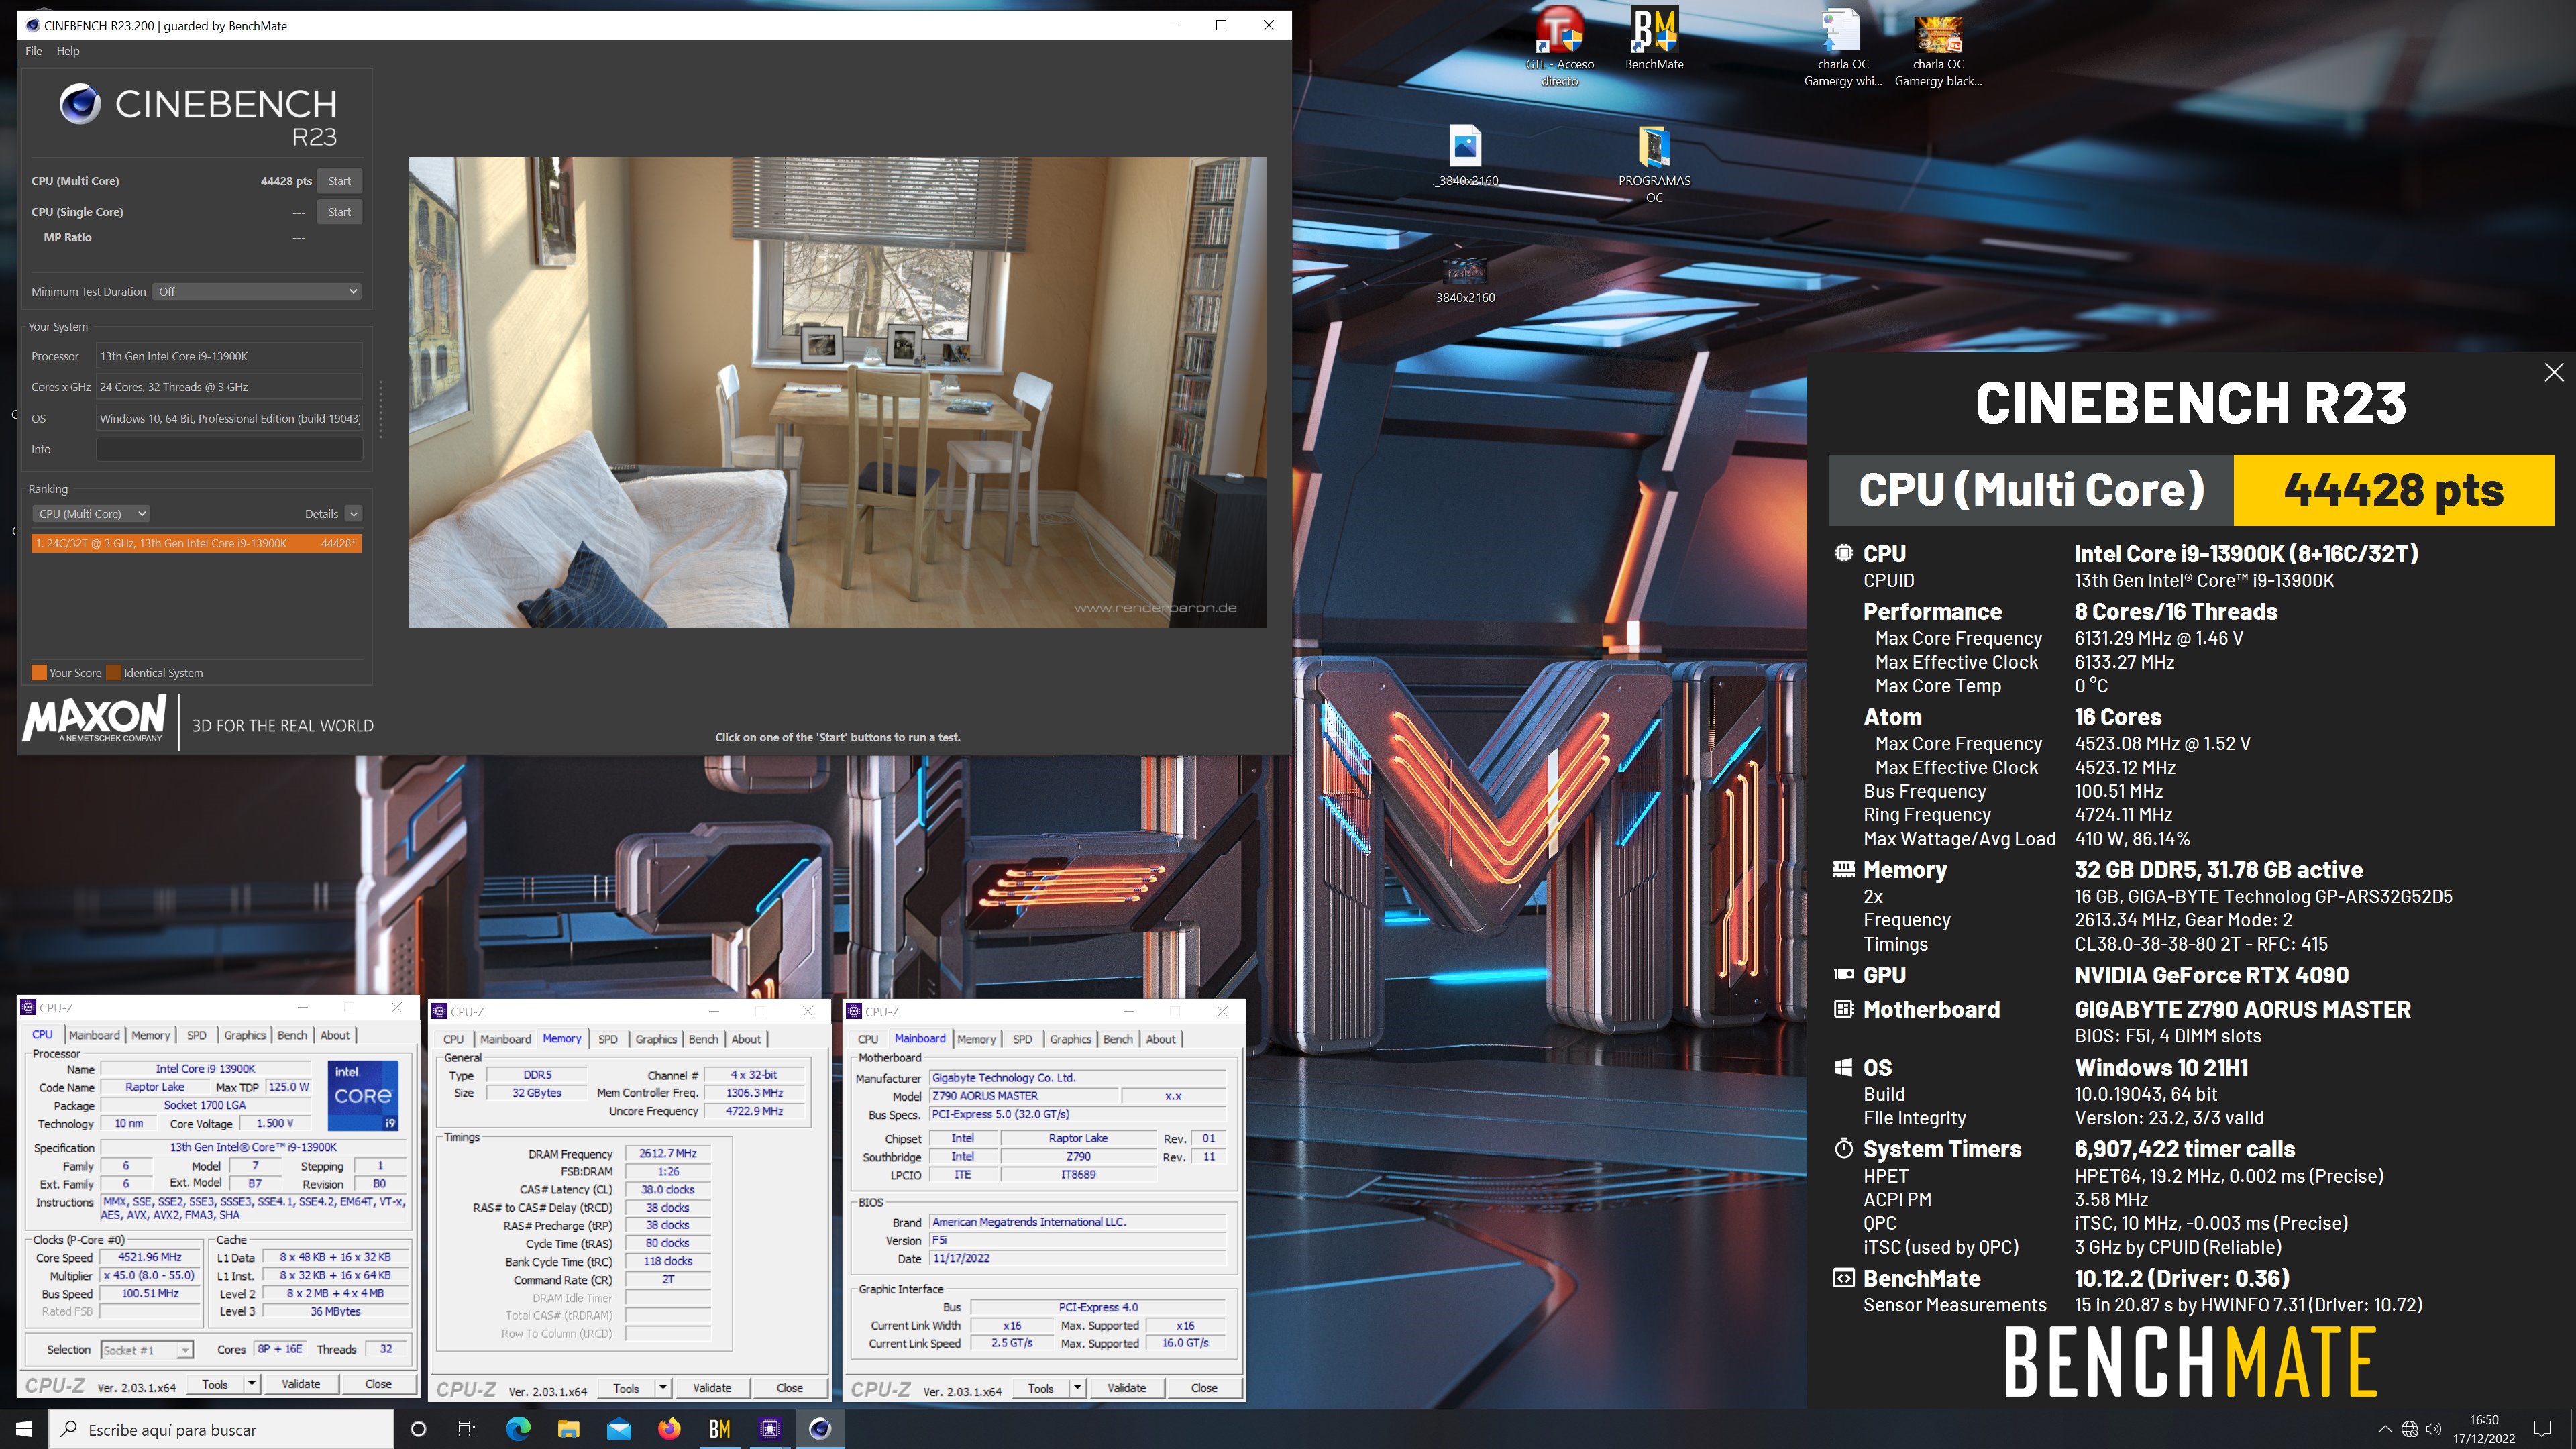Switch to the CPU-Z taskbar icon

(769, 1429)
